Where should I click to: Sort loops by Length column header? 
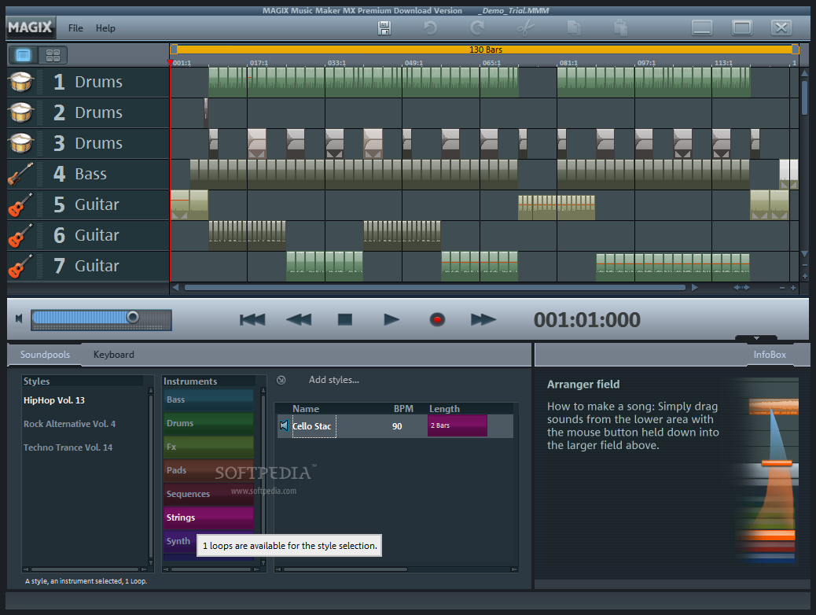coord(444,409)
